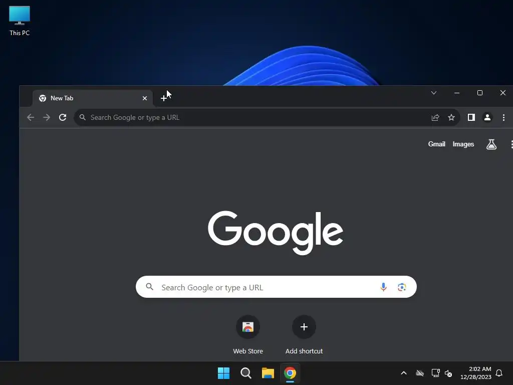Open the Web Store shortcut
The image size is (513, 385).
248,327
